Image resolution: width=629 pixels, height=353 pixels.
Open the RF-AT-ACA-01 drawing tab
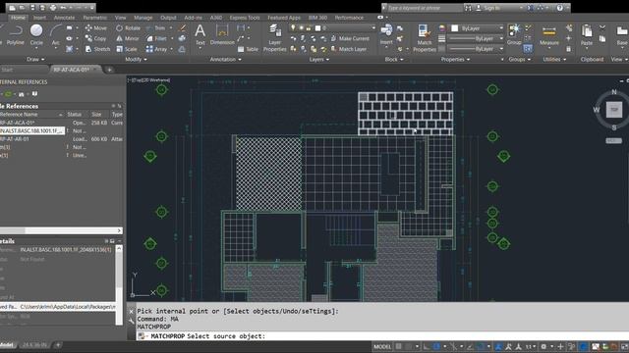tap(75, 70)
